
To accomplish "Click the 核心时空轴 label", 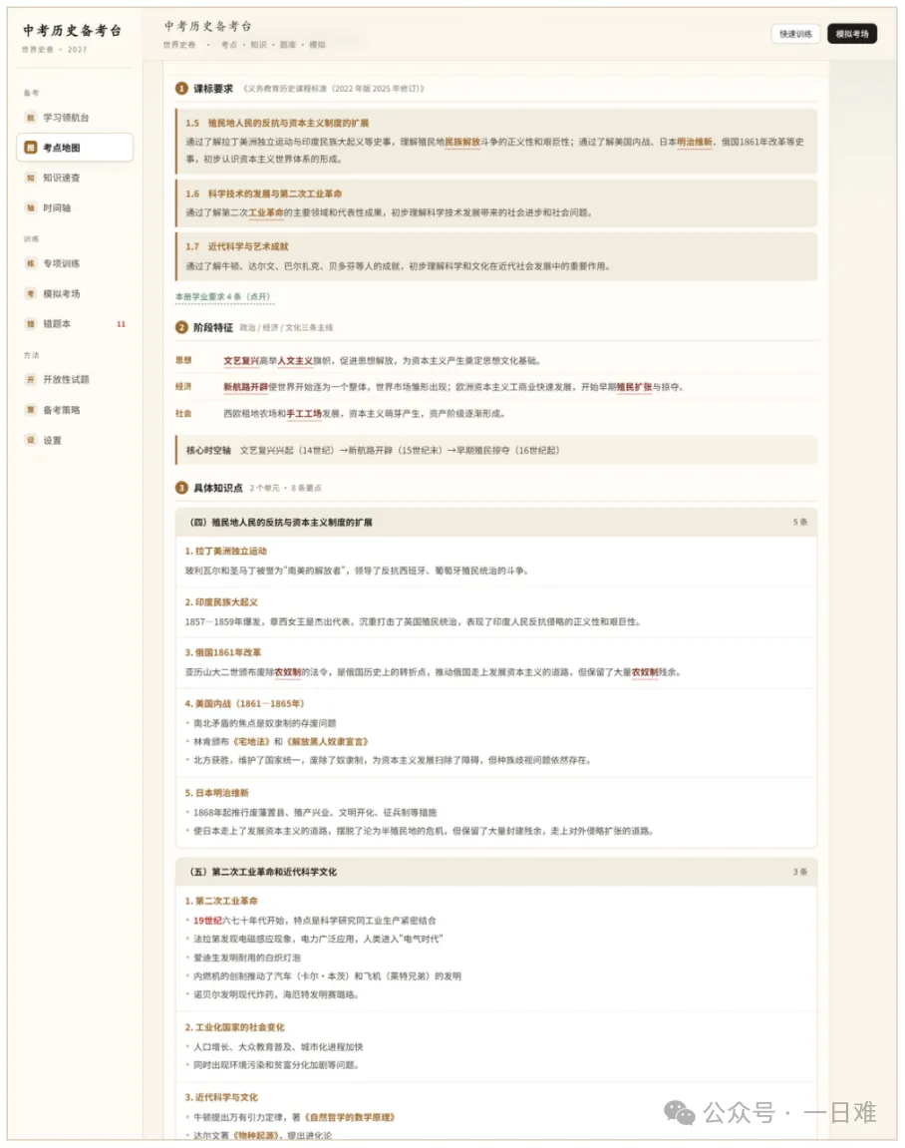I will pos(207,450).
